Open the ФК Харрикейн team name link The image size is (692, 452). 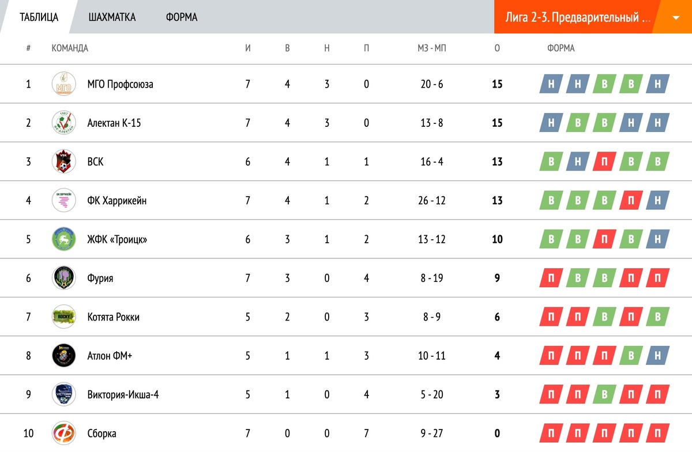coord(117,201)
